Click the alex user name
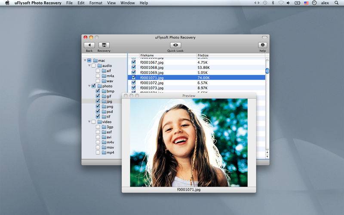The height and width of the screenshot is (215, 344). (325, 3)
